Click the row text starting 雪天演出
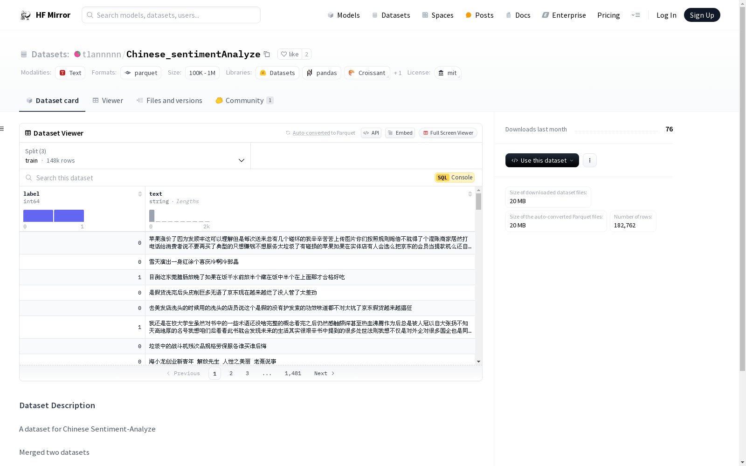Viewport: 746px width, 466px height. click(193, 262)
